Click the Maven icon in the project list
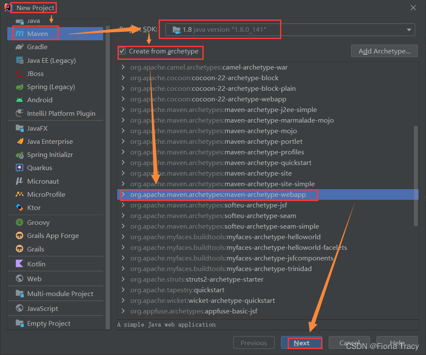Screen dimensions: 426x355 [x=20, y=34]
